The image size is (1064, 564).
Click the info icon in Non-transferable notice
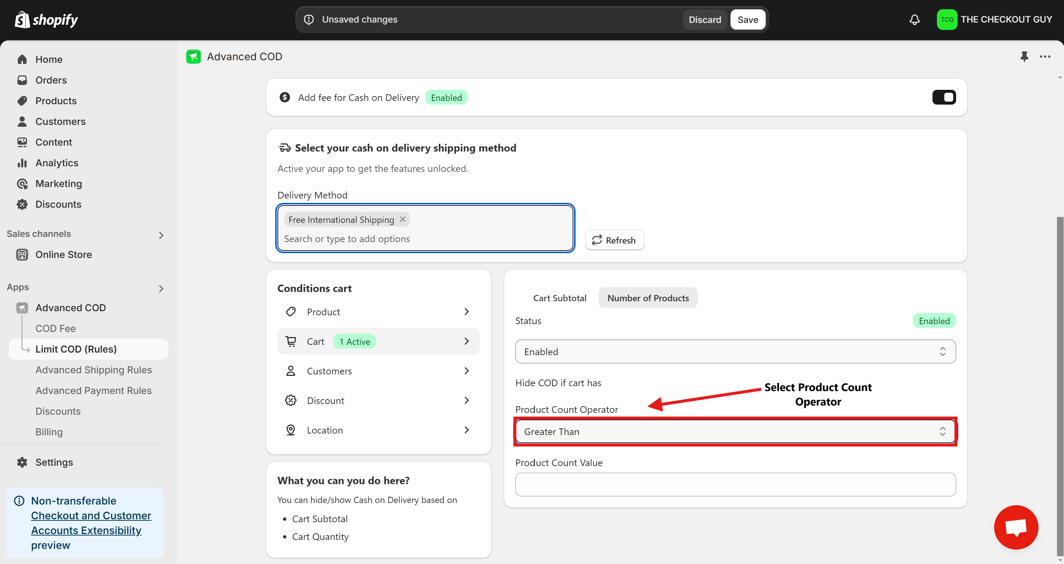(20, 501)
